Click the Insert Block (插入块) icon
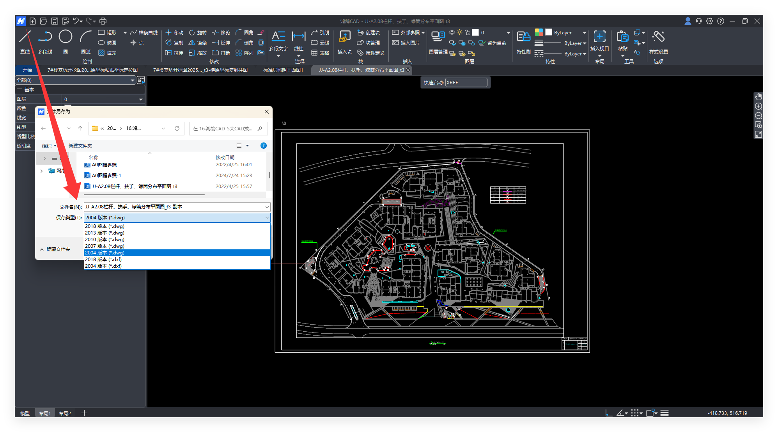778x432 pixels. 344,37
